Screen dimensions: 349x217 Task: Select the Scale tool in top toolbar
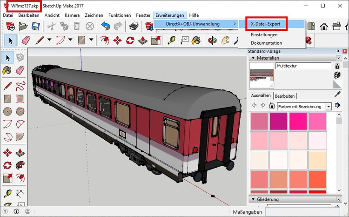[155, 41]
